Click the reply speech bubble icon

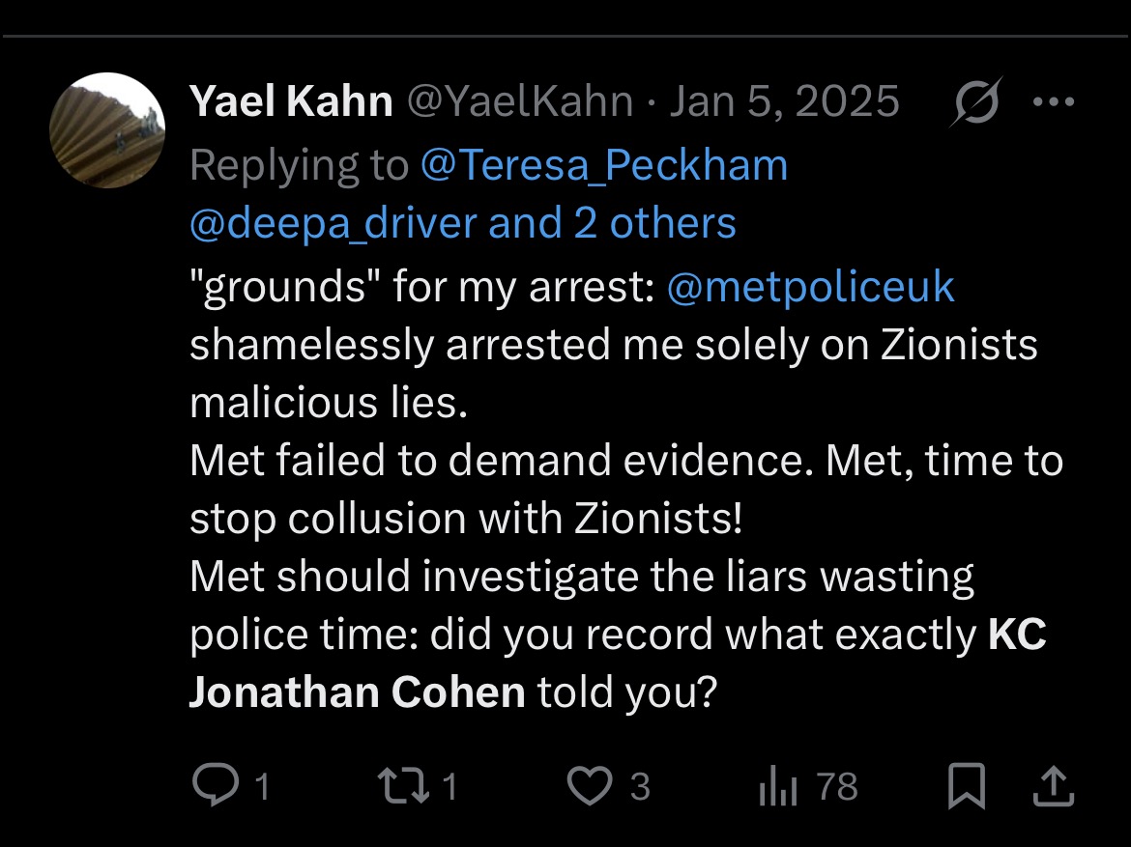(209, 786)
